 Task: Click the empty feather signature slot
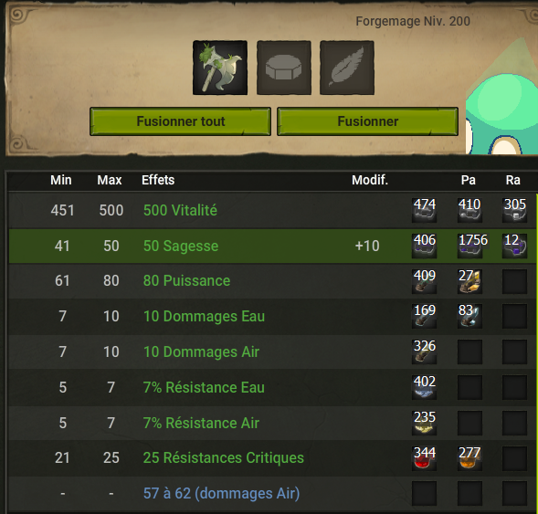click(347, 68)
